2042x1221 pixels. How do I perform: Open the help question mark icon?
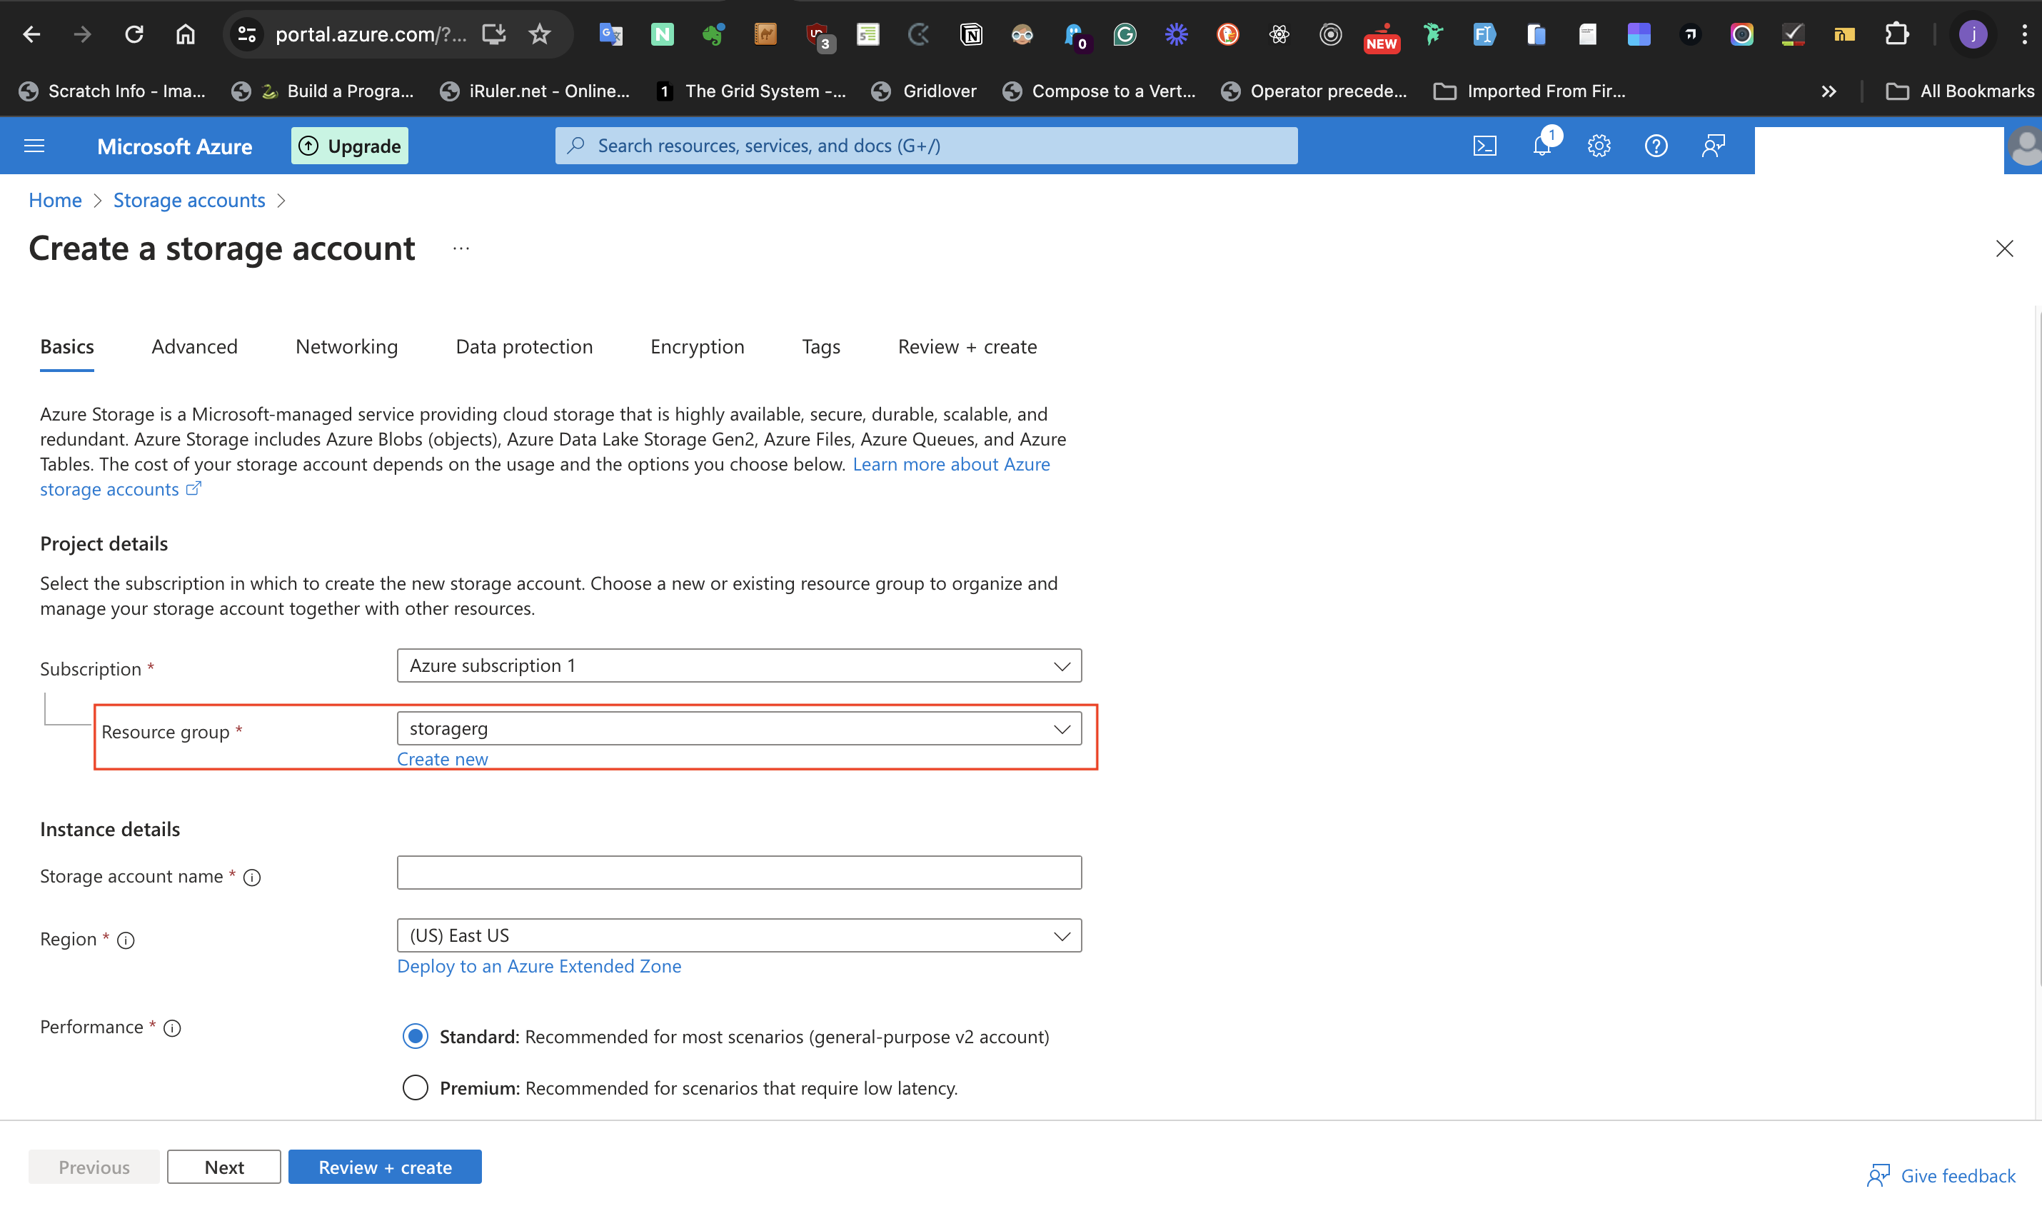(x=1655, y=146)
